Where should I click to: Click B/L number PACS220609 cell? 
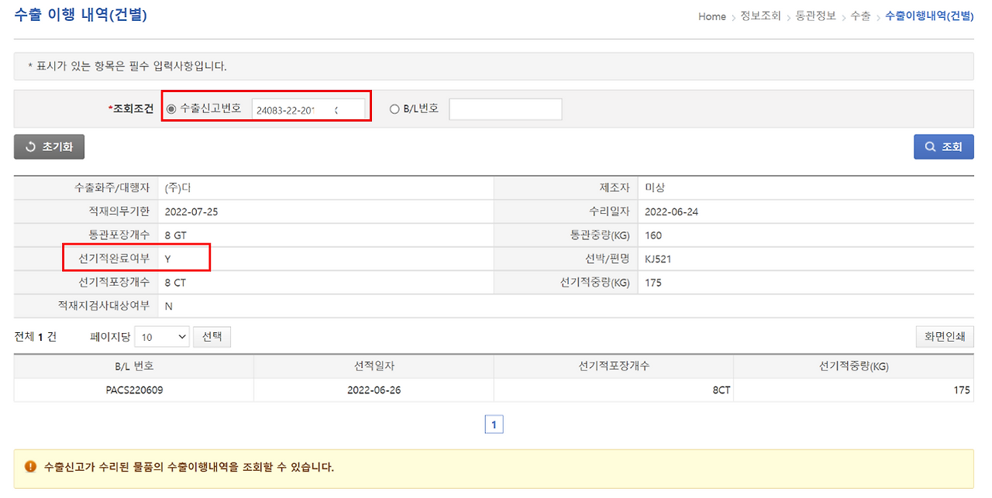point(134,390)
